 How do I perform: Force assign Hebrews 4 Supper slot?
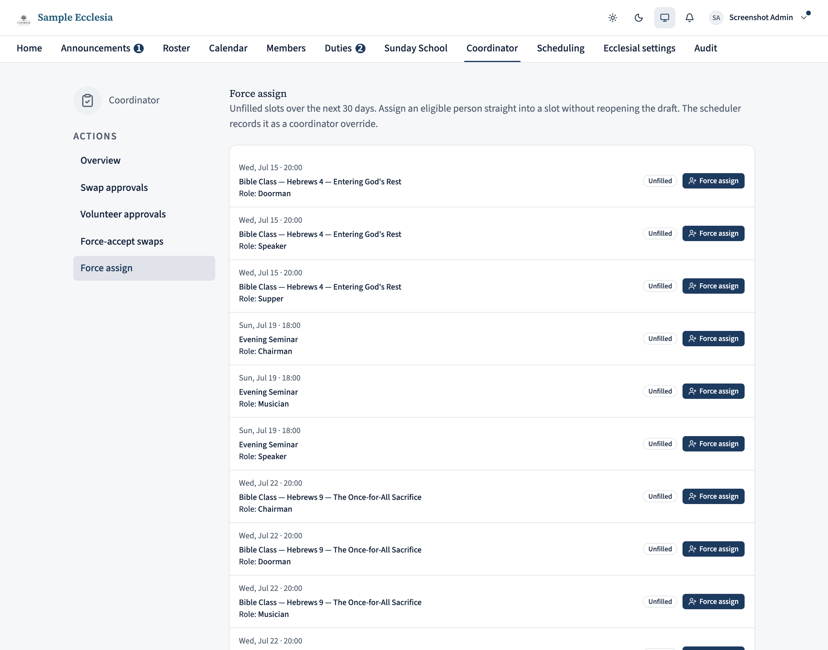click(713, 286)
